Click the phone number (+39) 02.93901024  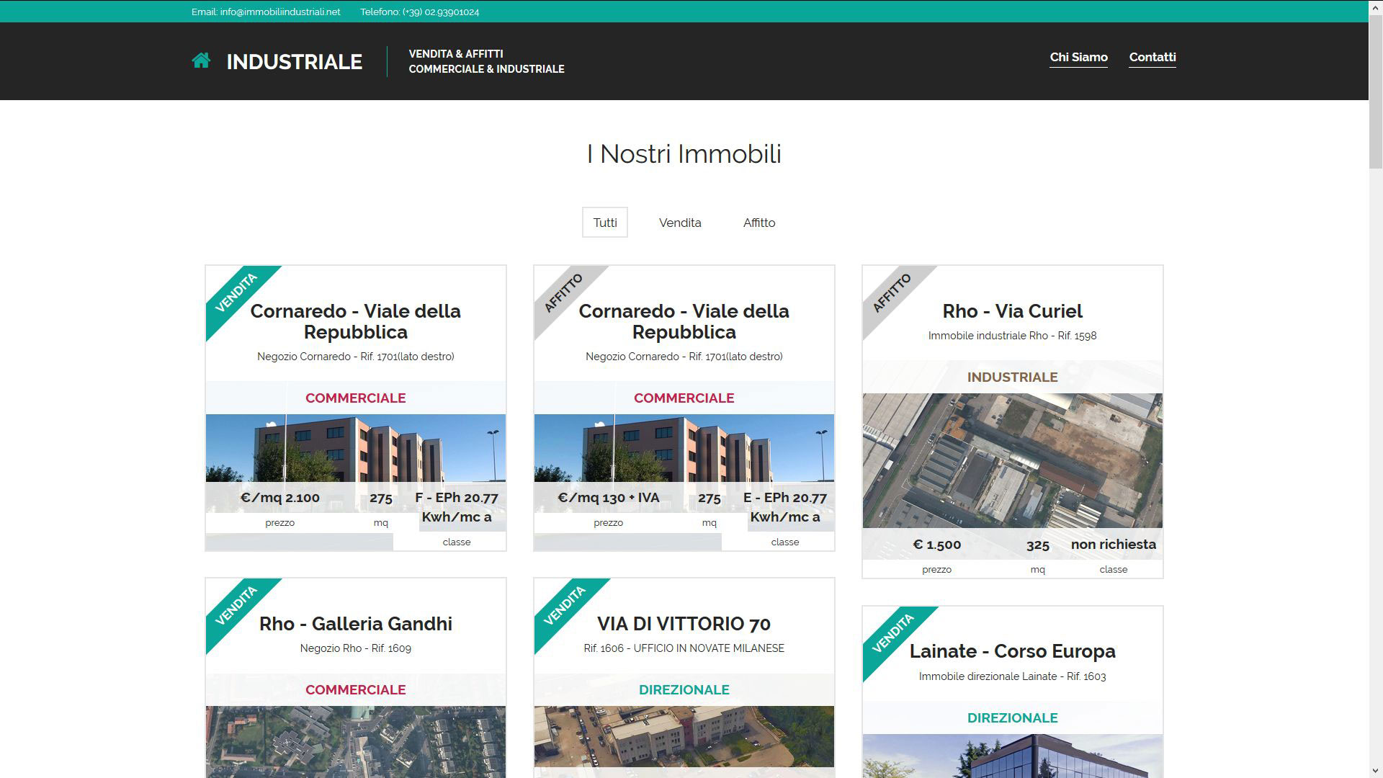coord(440,12)
